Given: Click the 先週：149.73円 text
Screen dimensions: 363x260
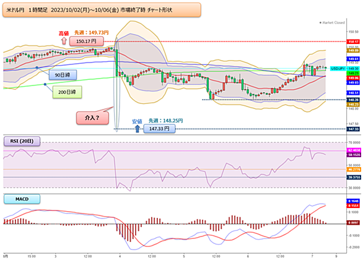Looking at the screenshot, I should (92, 33).
